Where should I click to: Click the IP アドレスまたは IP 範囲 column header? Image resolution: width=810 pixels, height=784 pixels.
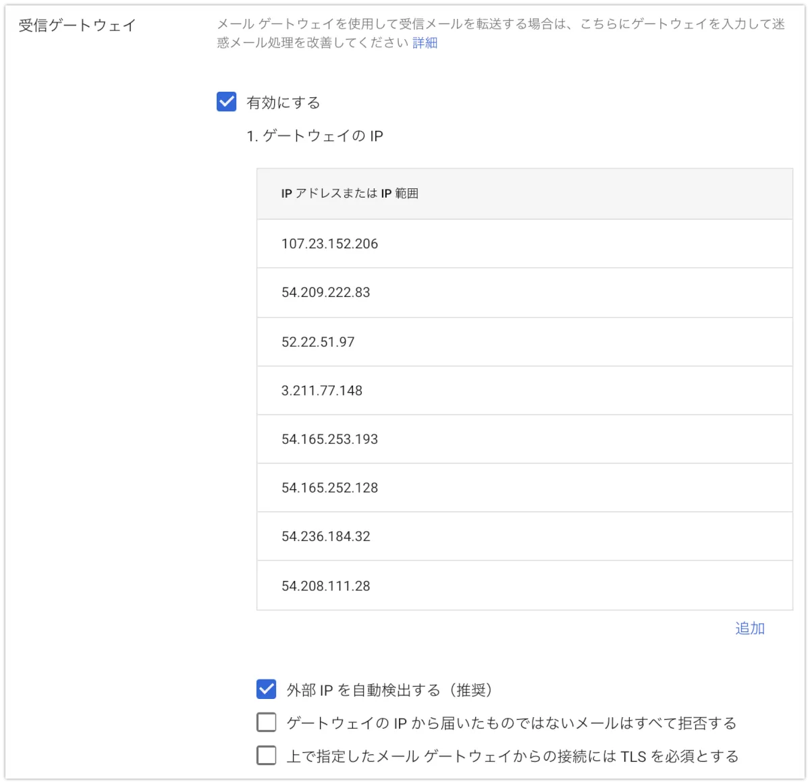(x=350, y=194)
